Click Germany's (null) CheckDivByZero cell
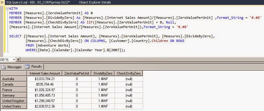The height and width of the screenshot is (111, 264). [129, 95]
